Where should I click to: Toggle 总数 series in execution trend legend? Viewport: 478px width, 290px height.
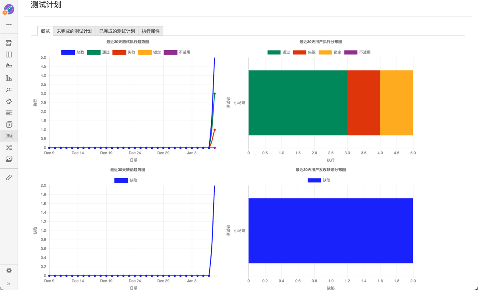(x=72, y=52)
